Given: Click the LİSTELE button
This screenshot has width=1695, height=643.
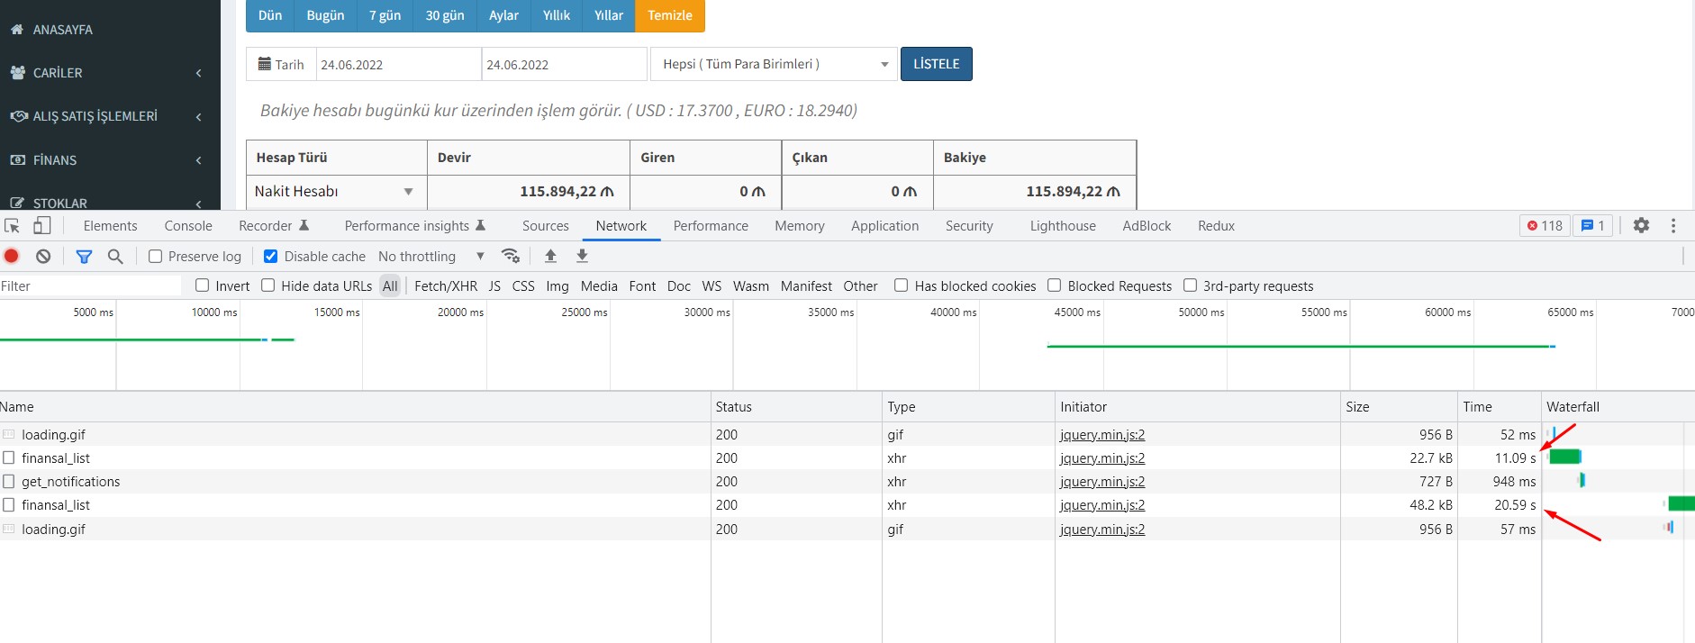Looking at the screenshot, I should pyautogui.click(x=936, y=64).
